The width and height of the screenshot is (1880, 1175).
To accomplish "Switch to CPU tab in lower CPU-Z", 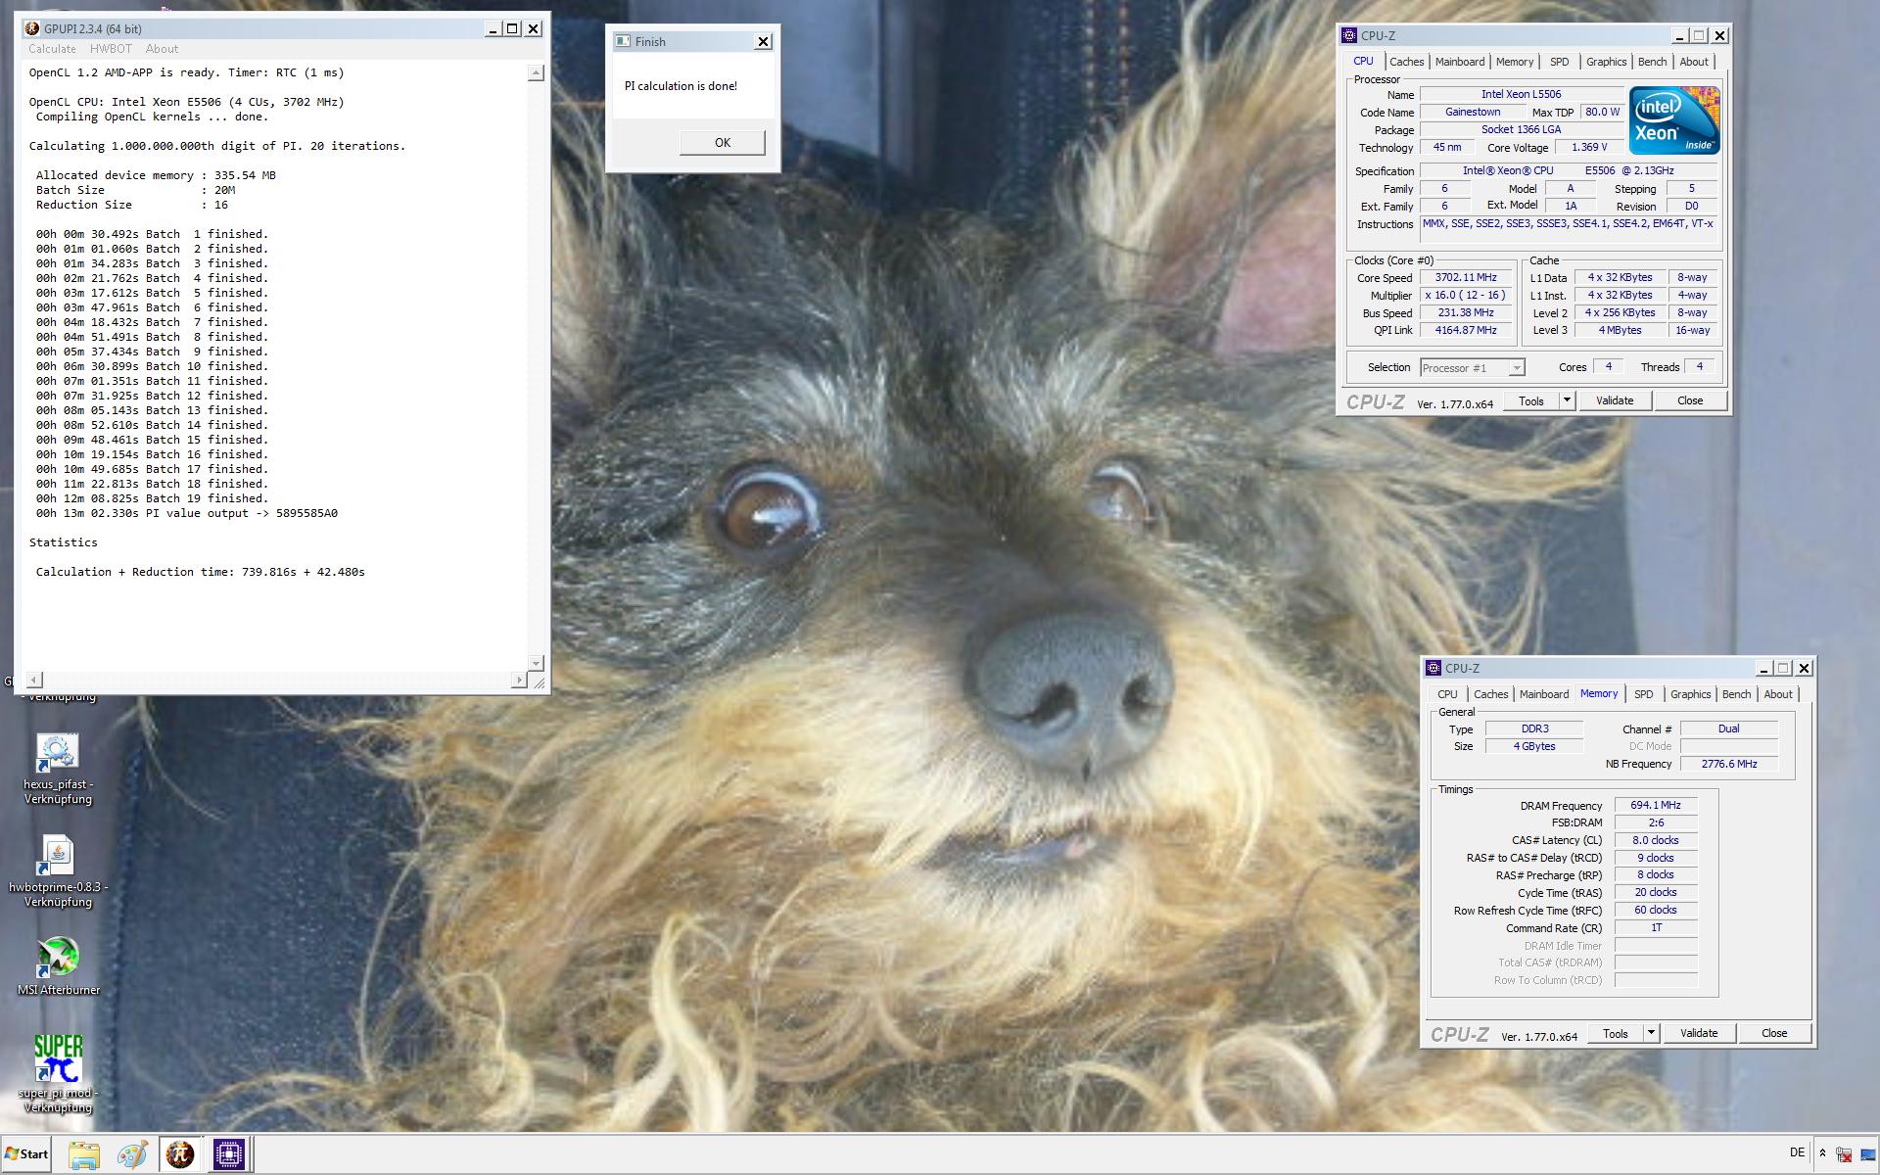I will point(1447,694).
